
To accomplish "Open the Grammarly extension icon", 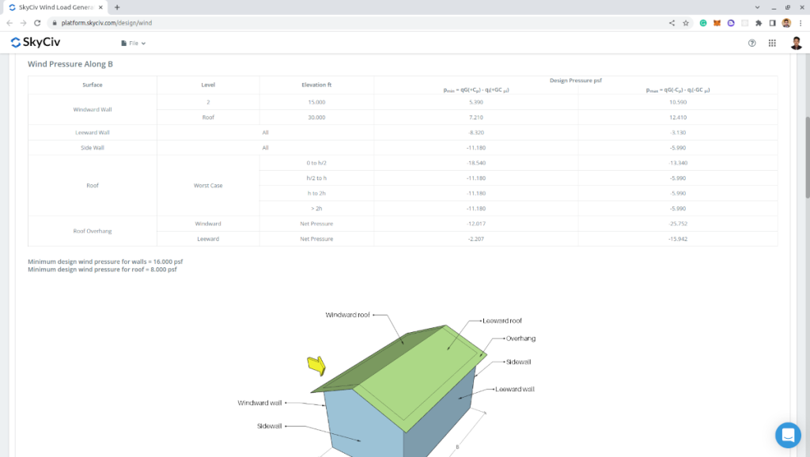I will point(702,23).
